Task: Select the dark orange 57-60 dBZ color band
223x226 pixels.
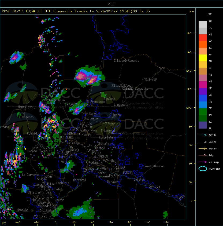Action: 203,44
